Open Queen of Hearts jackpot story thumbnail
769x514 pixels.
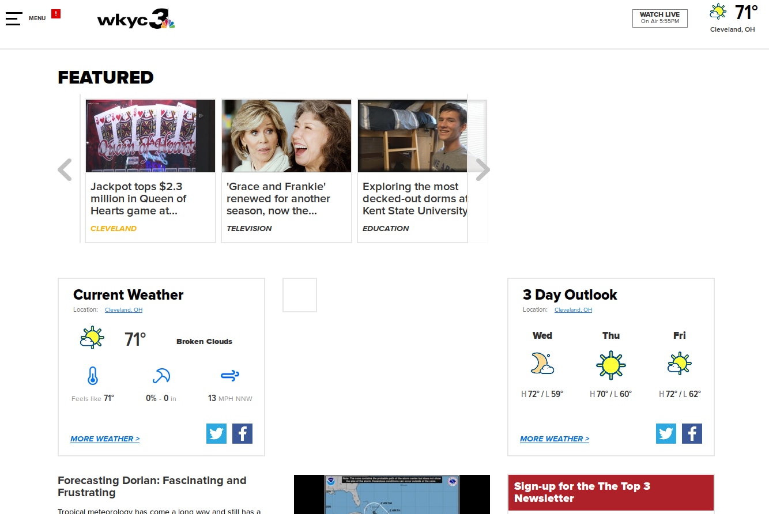pyautogui.click(x=150, y=136)
